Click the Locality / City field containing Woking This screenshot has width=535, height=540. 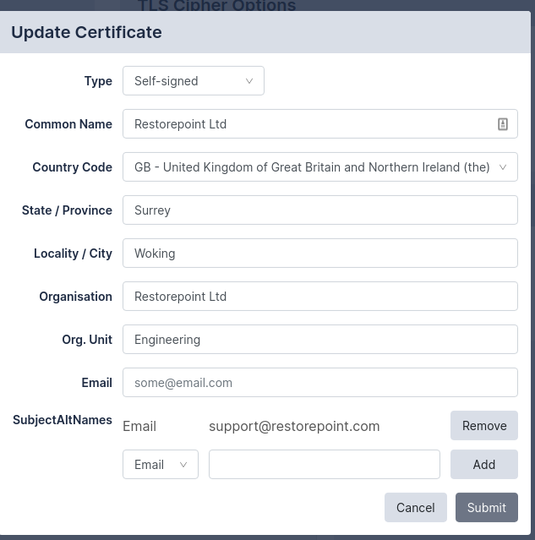pyautogui.click(x=319, y=254)
